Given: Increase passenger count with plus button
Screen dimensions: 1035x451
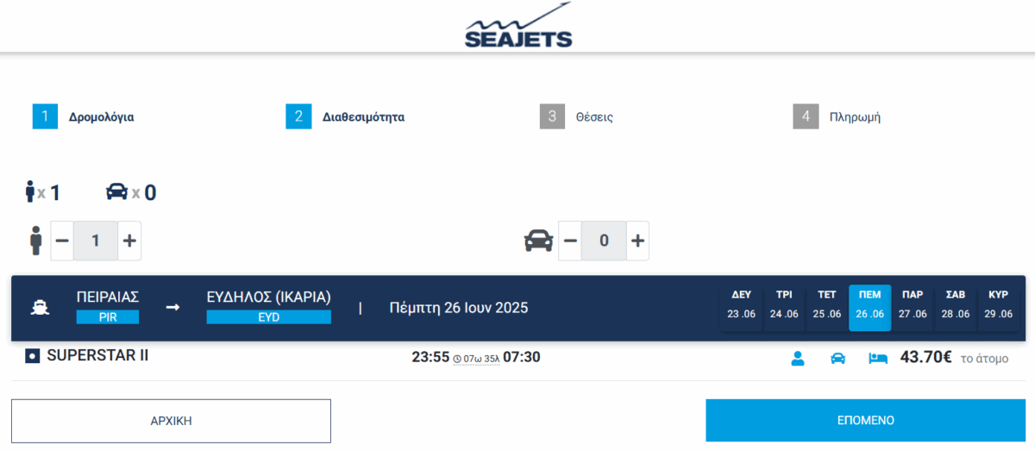Looking at the screenshot, I should (129, 241).
